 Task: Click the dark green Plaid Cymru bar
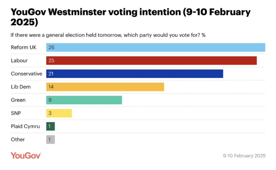[x=50, y=126]
